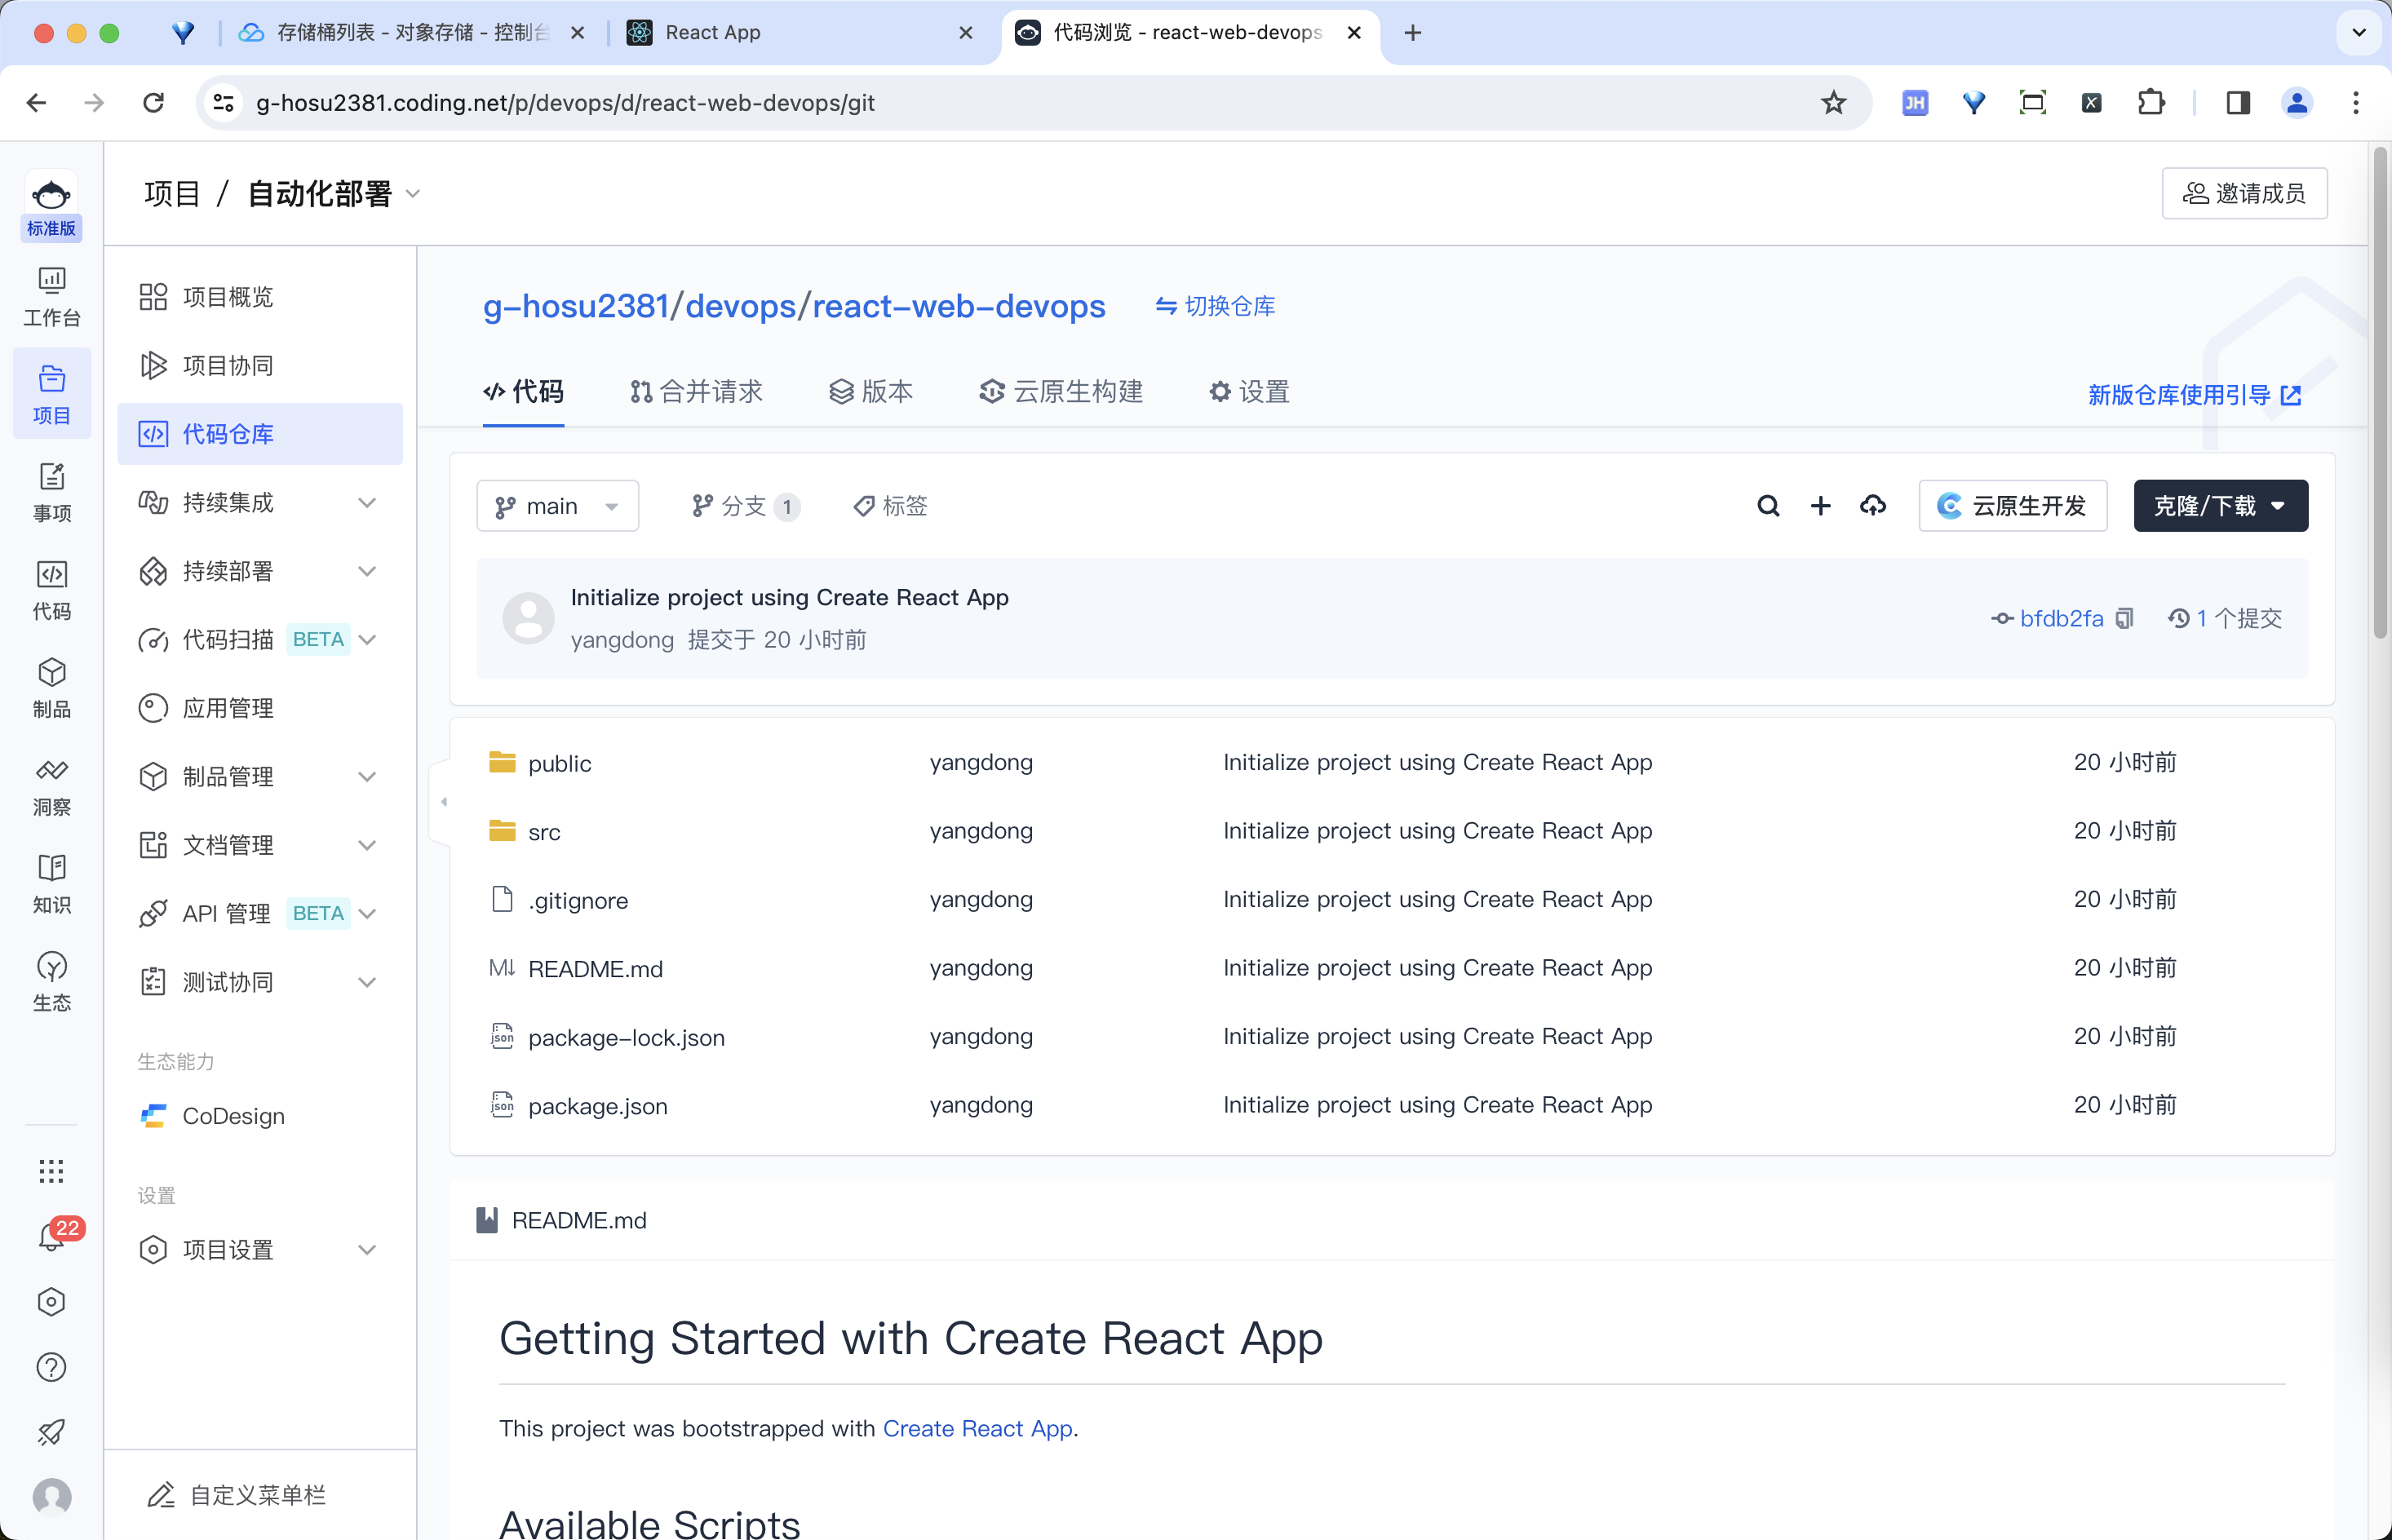Viewport: 2392px width, 1540px height.
Task: Open the 1 个提交 commit history
Action: point(2225,619)
